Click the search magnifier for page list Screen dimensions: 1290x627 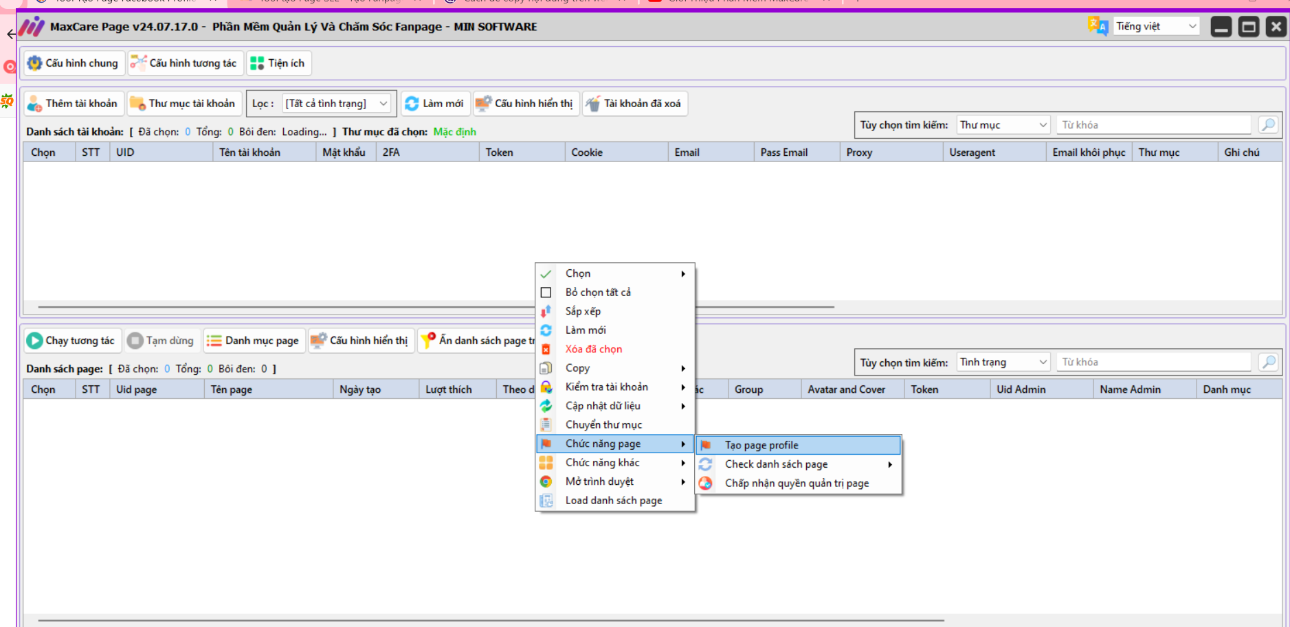(x=1268, y=362)
